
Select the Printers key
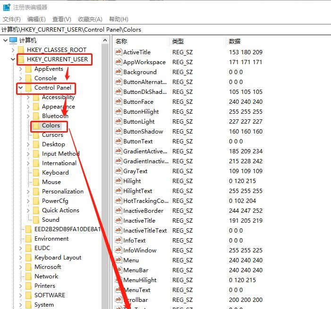pos(45,286)
